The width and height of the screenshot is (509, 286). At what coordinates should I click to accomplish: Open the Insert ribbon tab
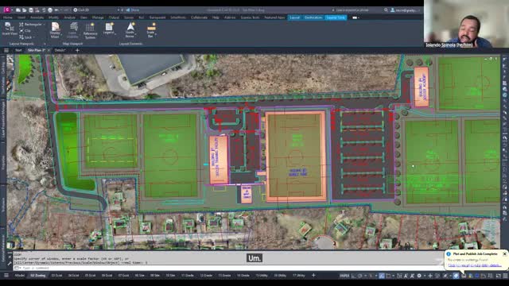(x=21, y=17)
